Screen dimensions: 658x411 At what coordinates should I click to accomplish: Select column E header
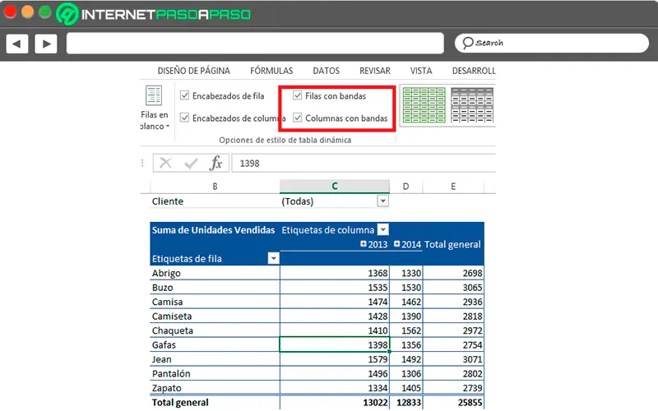pyautogui.click(x=453, y=187)
